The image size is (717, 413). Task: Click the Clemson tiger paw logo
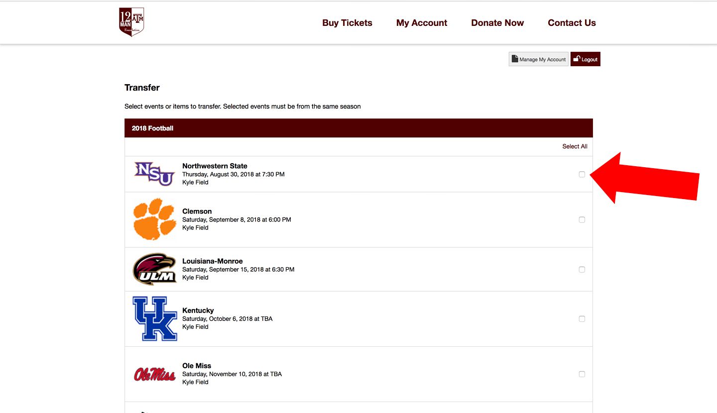pos(155,219)
